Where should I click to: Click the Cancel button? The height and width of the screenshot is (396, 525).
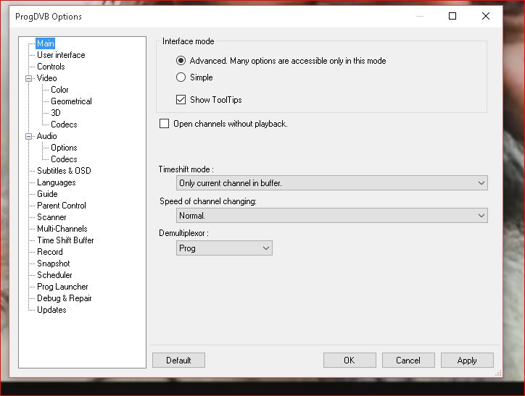coord(408,361)
